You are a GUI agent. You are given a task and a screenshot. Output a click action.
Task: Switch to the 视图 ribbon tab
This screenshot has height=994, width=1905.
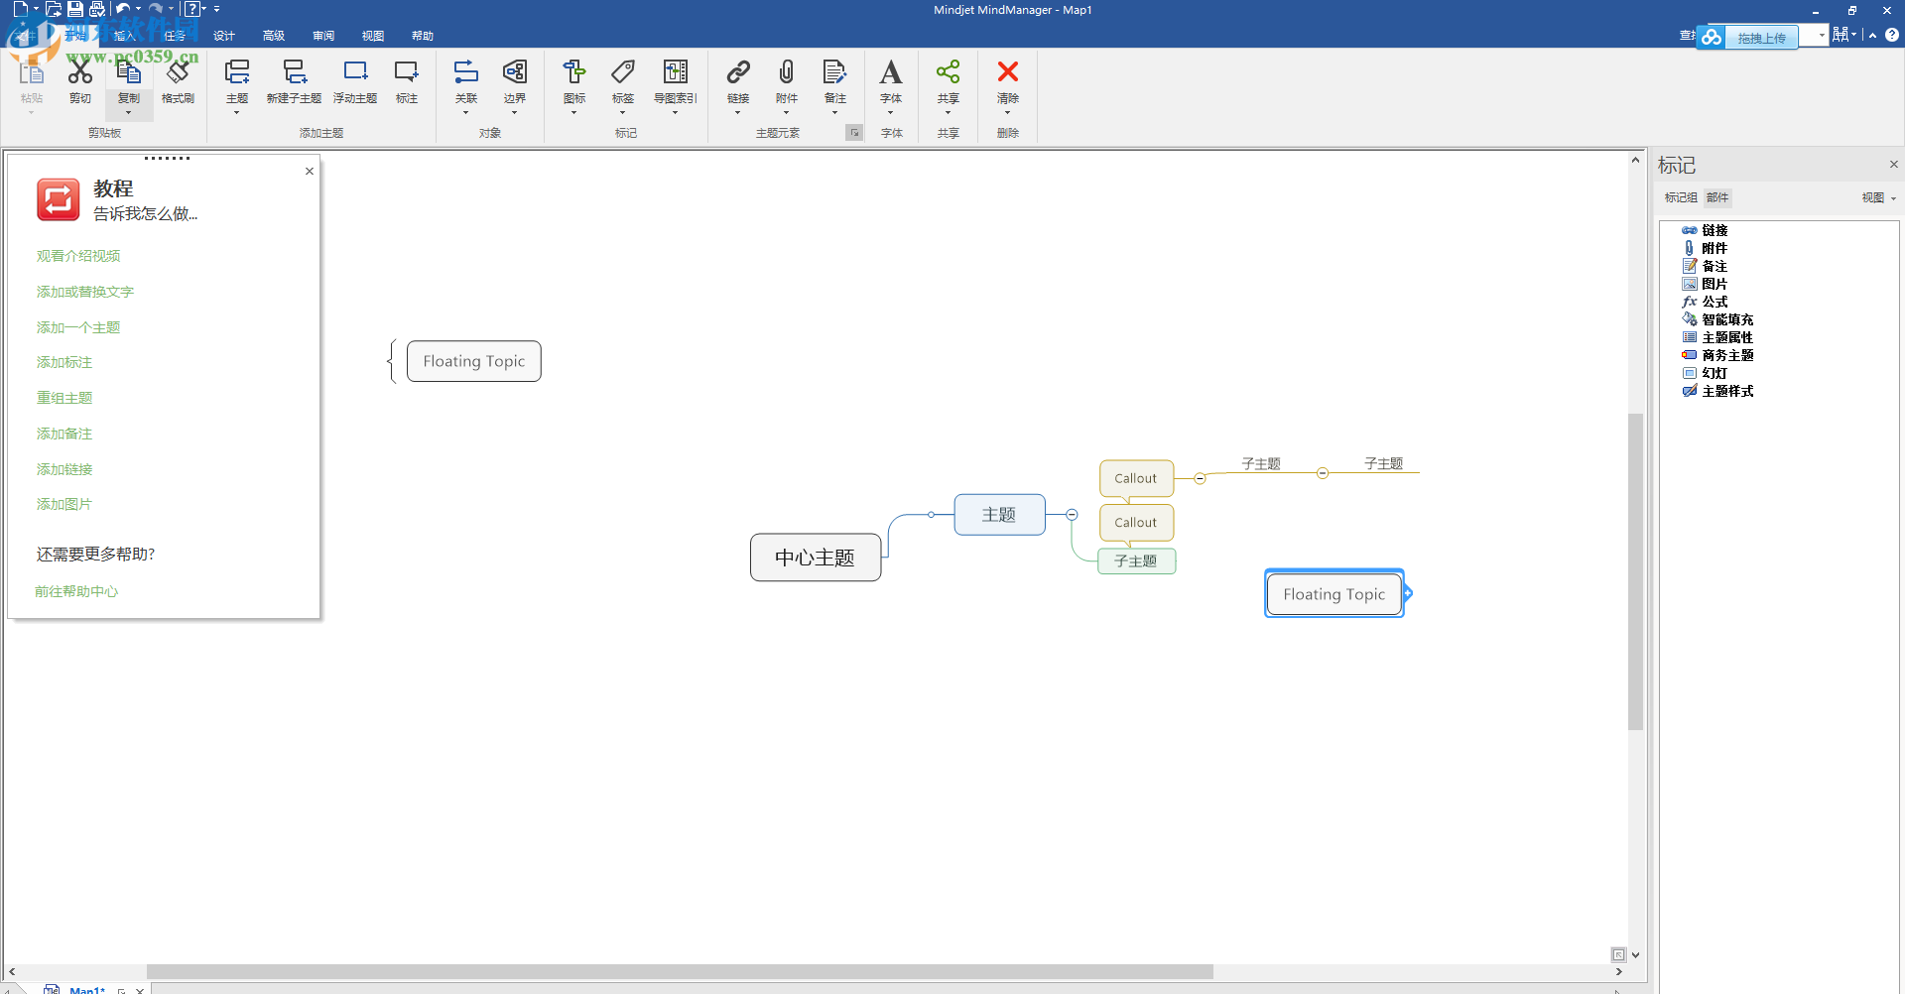(372, 35)
